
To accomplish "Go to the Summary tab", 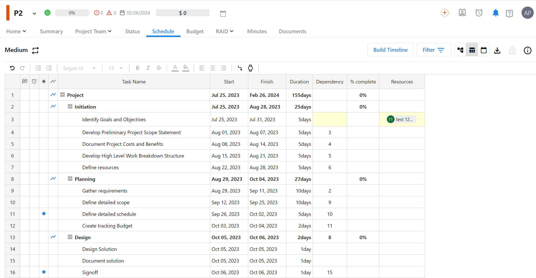I will coord(51,31).
